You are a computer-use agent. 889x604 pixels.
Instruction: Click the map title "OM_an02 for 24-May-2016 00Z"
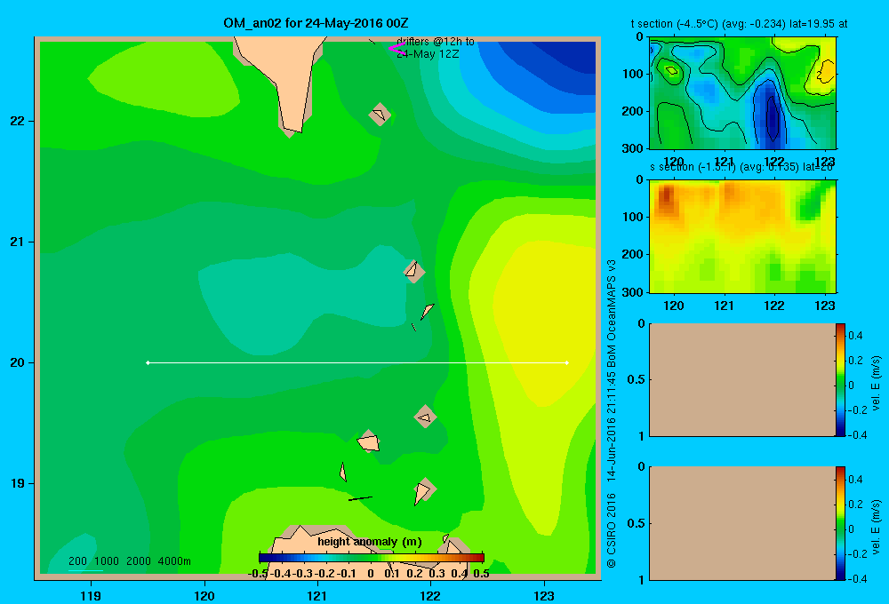[316, 23]
